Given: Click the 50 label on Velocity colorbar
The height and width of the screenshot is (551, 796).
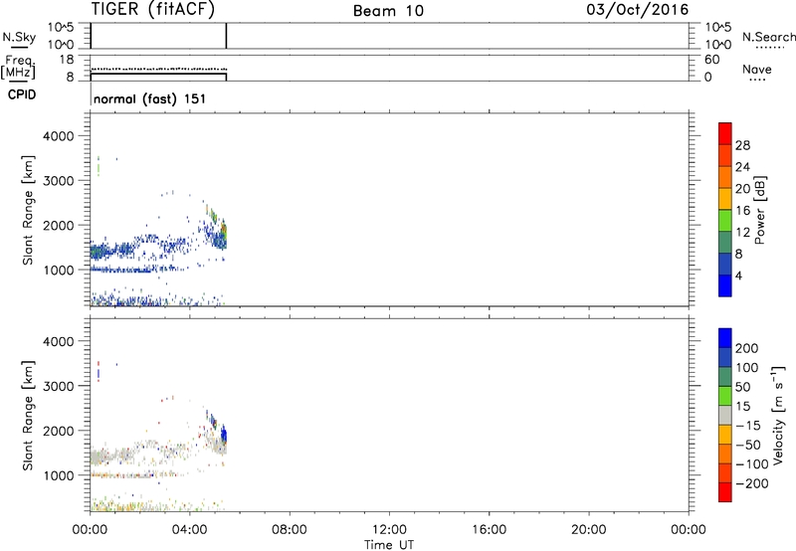Looking at the screenshot, I should pos(742,387).
